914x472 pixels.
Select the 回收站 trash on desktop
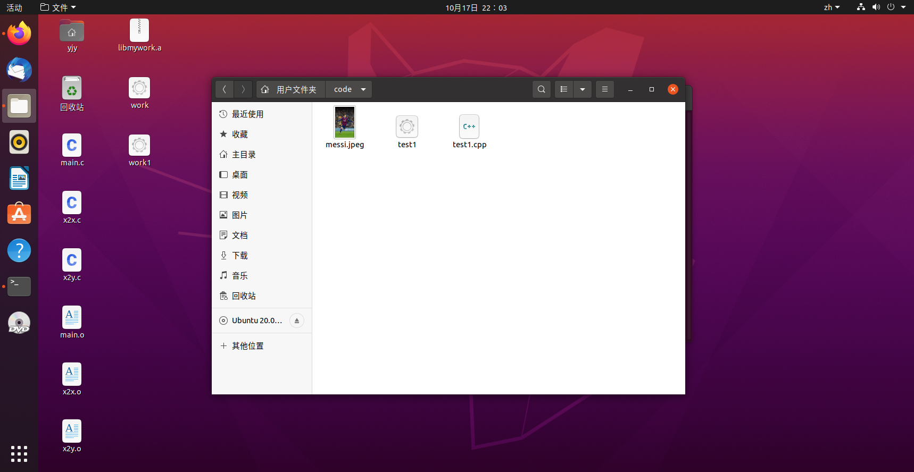(72, 94)
